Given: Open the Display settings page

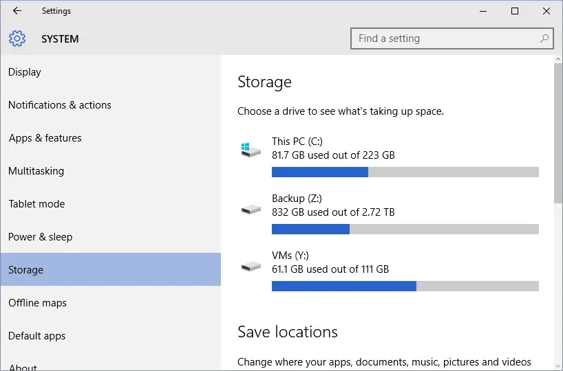Looking at the screenshot, I should pyautogui.click(x=25, y=72).
